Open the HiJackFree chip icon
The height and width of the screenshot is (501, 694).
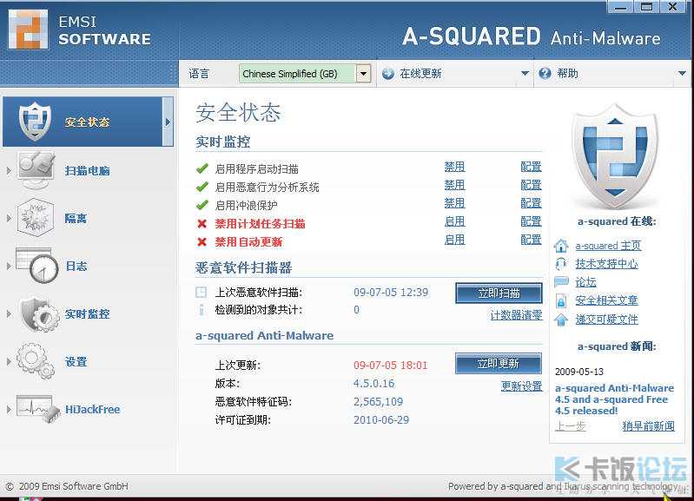36,409
